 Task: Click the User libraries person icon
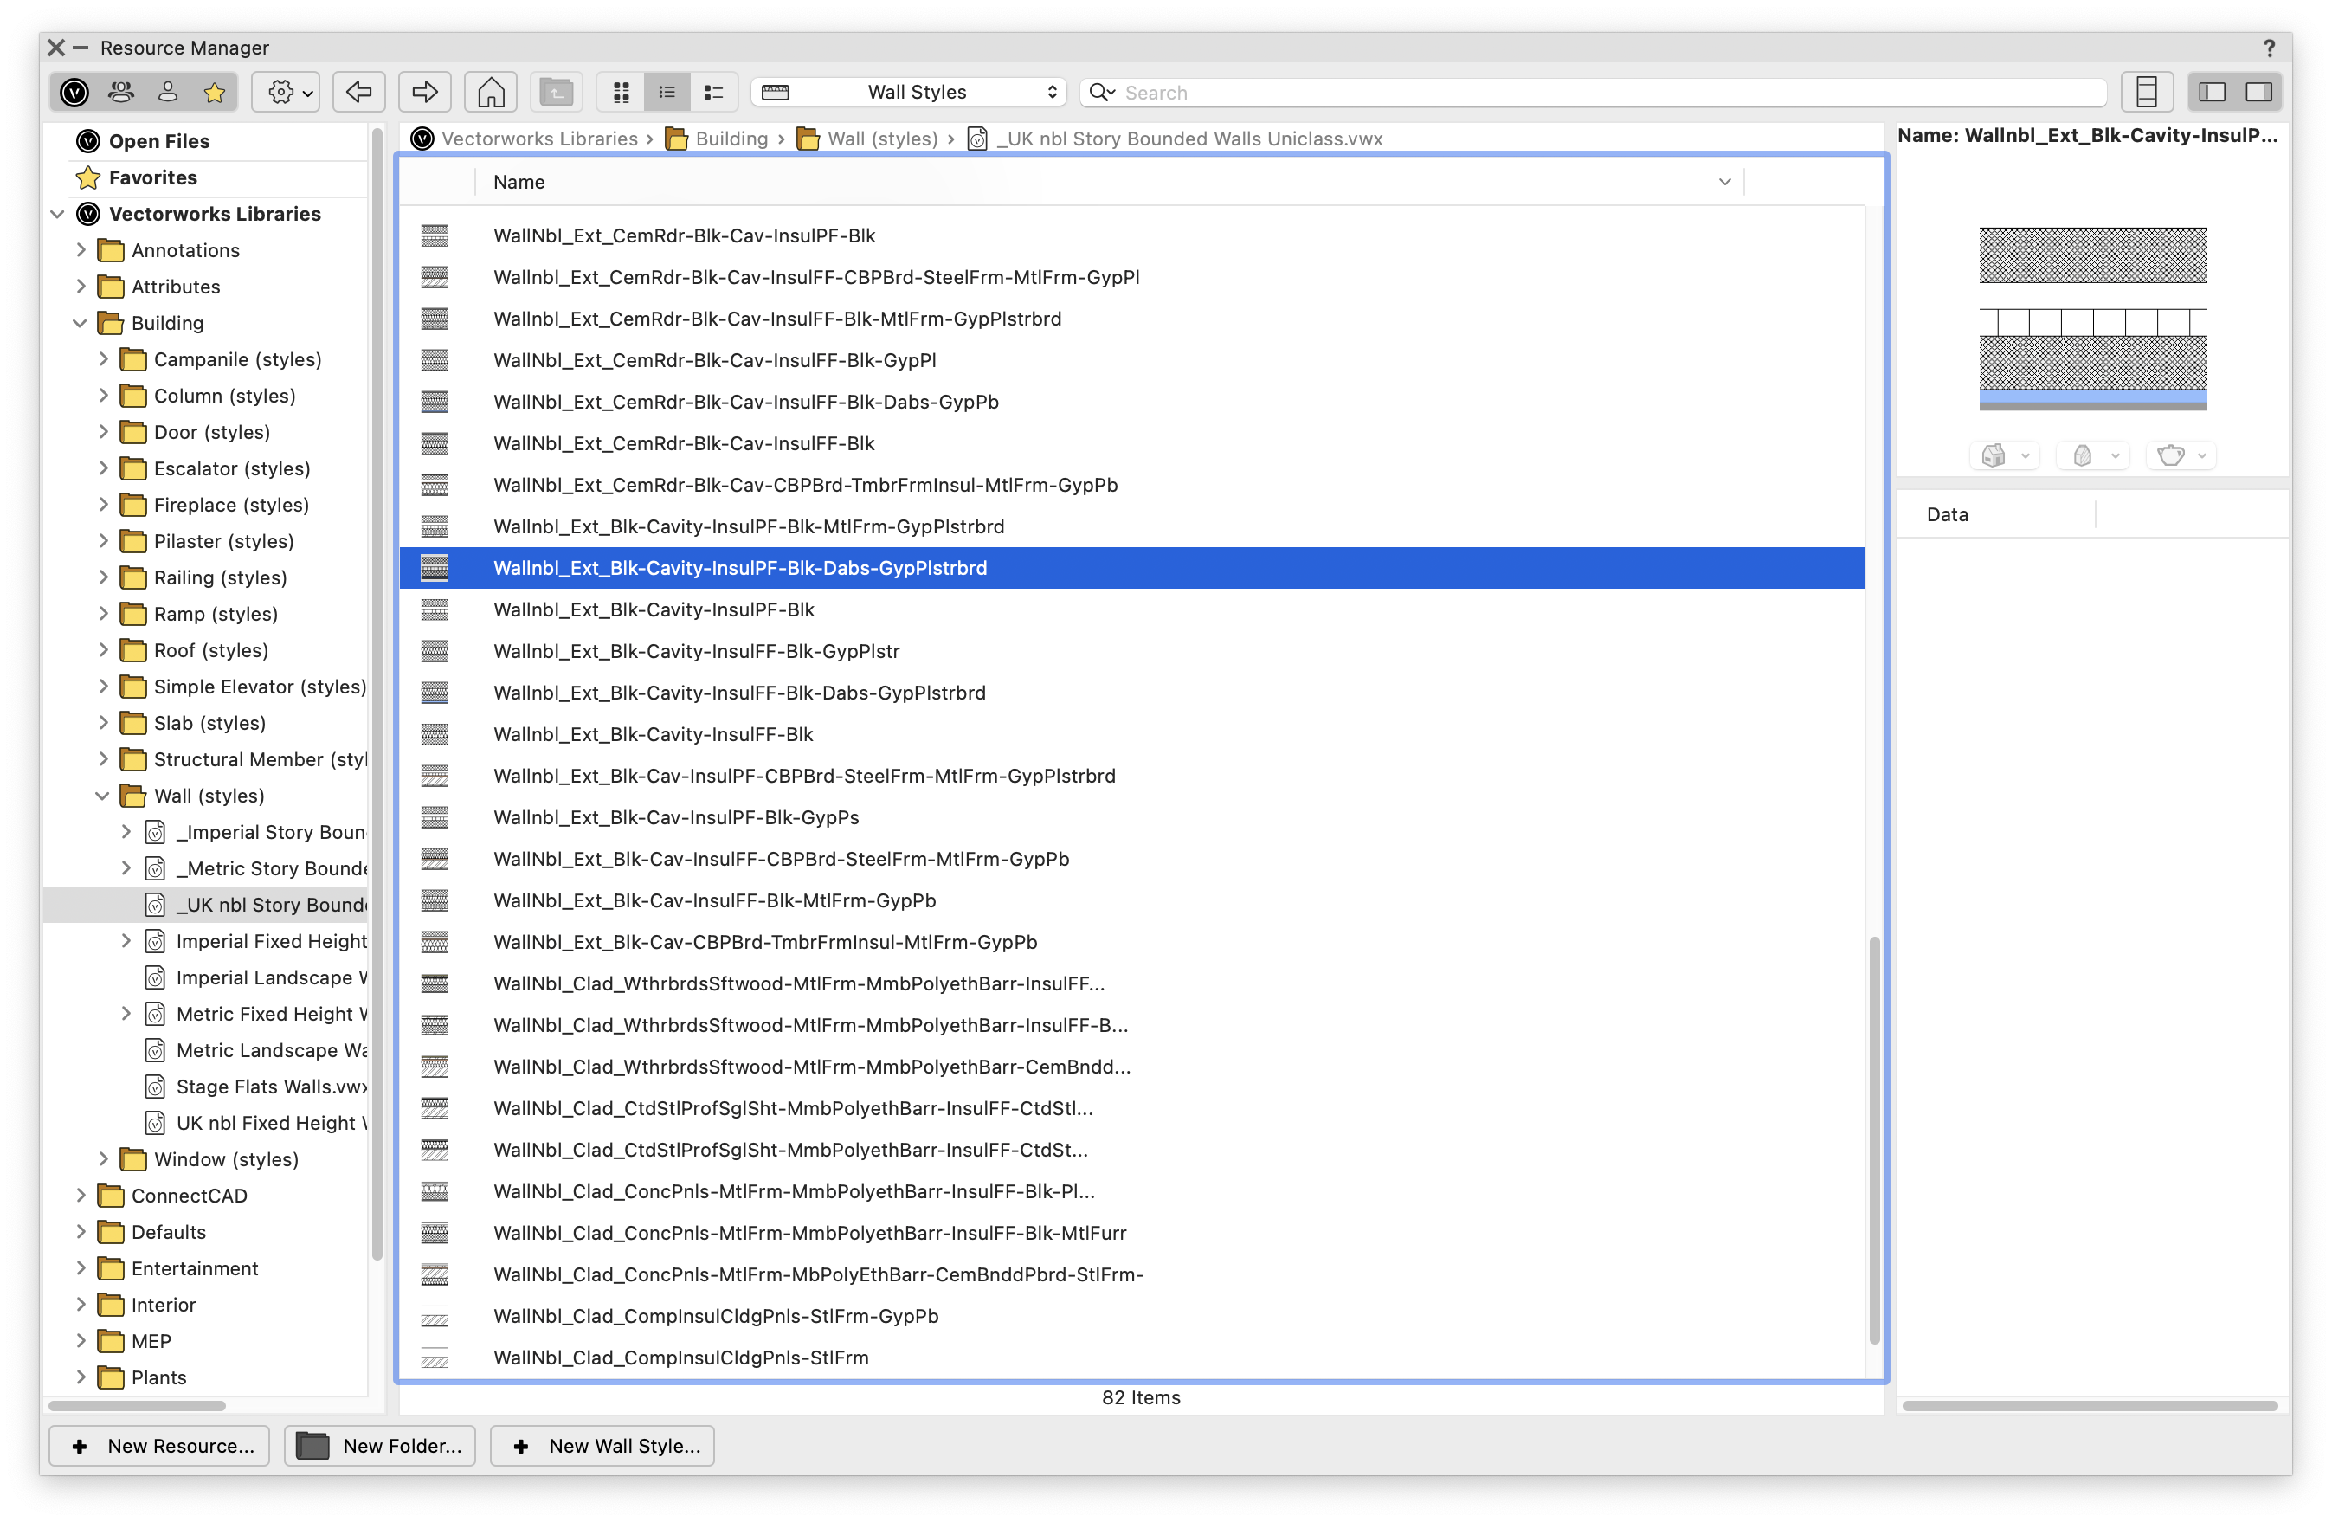[x=168, y=92]
